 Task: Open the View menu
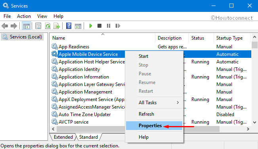point(42,16)
